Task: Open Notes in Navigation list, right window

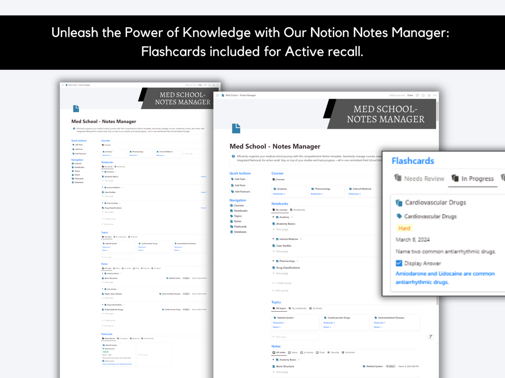Action: click(x=236, y=221)
